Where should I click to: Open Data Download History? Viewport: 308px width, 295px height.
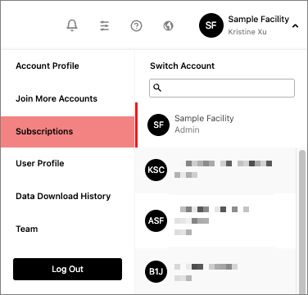[x=63, y=196]
